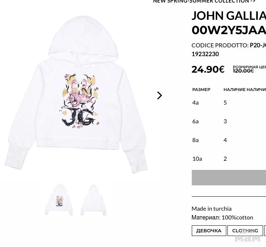Open the CLOTHING category tag

[x=245, y=230]
